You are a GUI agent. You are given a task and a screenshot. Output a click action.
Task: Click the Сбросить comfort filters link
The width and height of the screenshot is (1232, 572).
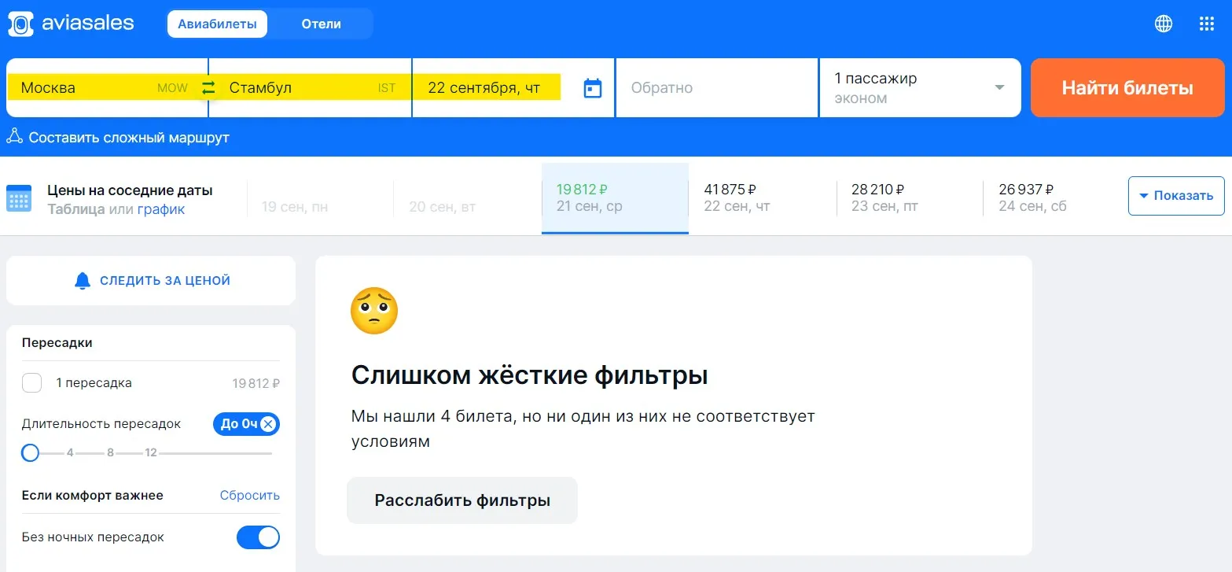coord(249,495)
